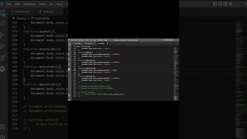Image resolution: width=247 pixels, height=139 pixels.
Task: Open Source Control in small center window
Action: click(x=69, y=54)
